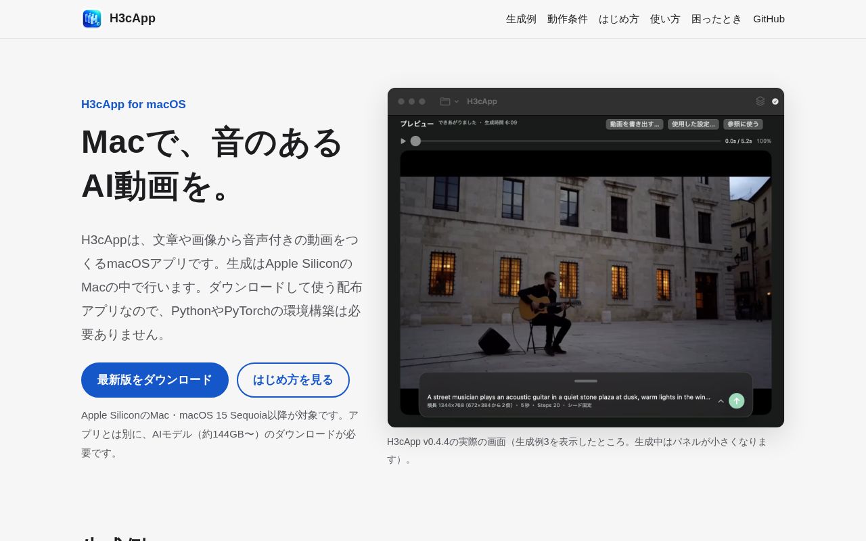The width and height of the screenshot is (866, 541).
Task: Play the preview video
Action: coord(403,141)
